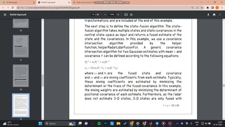Image resolution: width=225 pixels, height=127 pixels.
Task: Edit the current page number field
Action: (93, 14)
